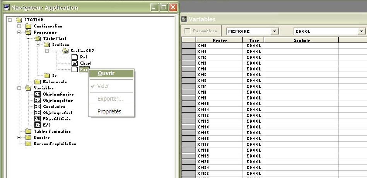Collapse the Variables tree node

pyautogui.click(x=19, y=88)
